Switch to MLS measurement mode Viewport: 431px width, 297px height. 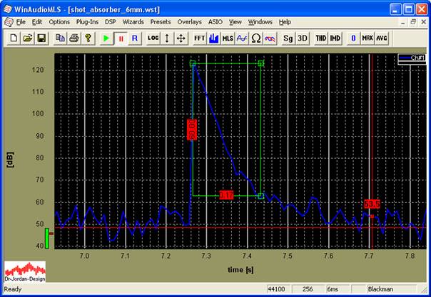(x=228, y=38)
